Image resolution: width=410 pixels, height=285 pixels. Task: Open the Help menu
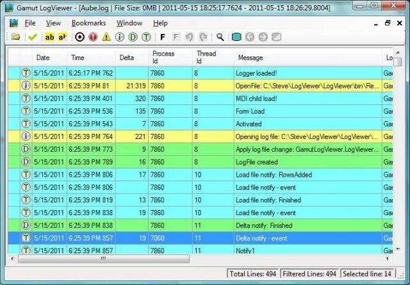pyautogui.click(x=160, y=23)
